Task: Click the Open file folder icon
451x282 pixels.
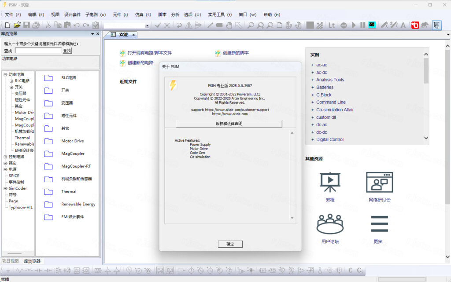Action: point(17,25)
